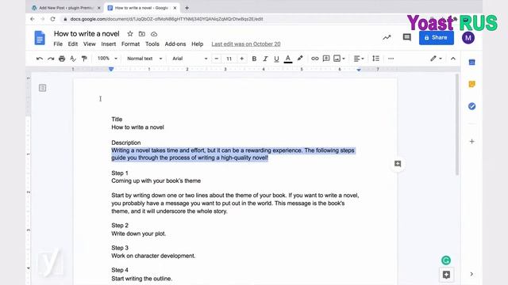Screen dimensions: 508x285
Task: Open Tasks in the side panel
Action: [x=471, y=106]
